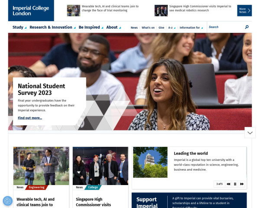The height and width of the screenshot is (208, 260).
Task: Open the Singapore High Commissioner visits article title
Action: 93,202
